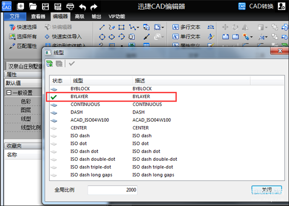Select the CENTER linetype row
Viewport: 289px width, 206px height.
(167, 128)
